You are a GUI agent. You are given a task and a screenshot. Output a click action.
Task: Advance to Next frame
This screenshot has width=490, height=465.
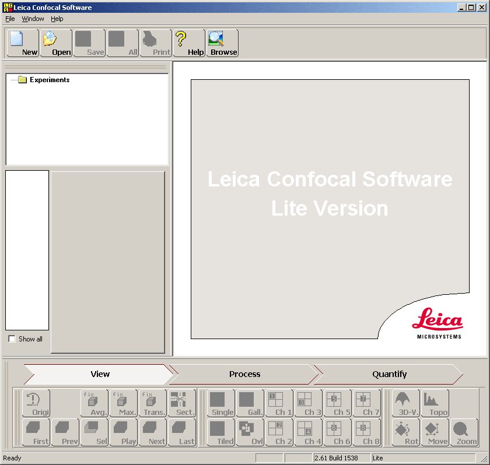point(153,432)
